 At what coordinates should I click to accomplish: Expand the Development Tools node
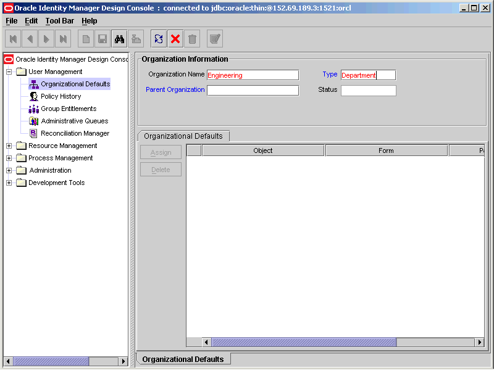(x=7, y=183)
